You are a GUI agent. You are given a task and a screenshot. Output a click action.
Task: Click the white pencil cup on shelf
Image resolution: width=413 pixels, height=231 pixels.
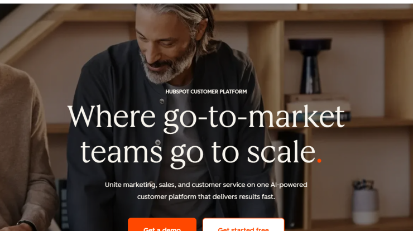coord(366,203)
